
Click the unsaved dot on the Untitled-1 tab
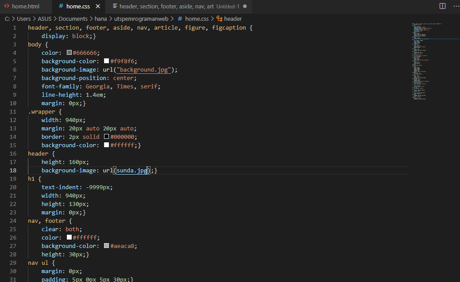(245, 6)
